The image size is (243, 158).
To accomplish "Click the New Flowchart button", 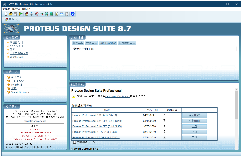I will (108, 43).
